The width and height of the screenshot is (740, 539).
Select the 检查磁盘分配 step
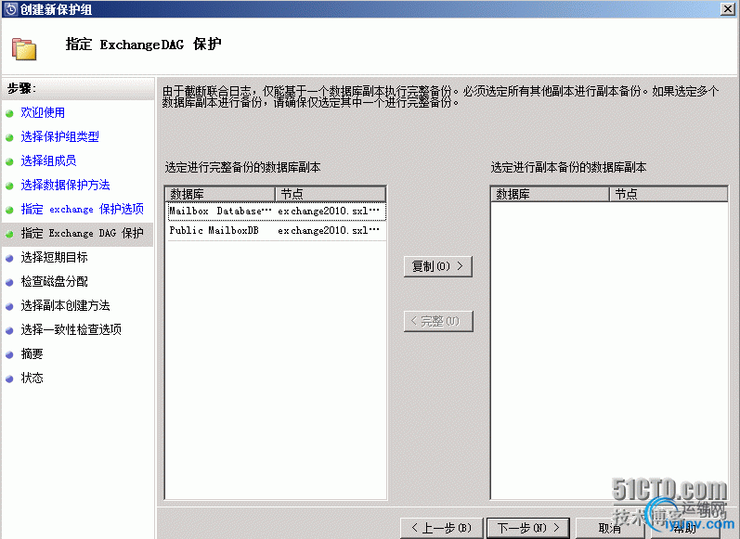pyautogui.click(x=54, y=281)
